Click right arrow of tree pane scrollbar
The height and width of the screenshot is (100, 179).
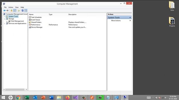tap(26, 89)
